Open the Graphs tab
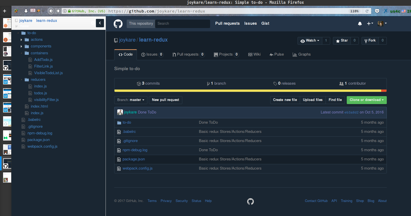This screenshot has width=411, height=216. [x=302, y=55]
